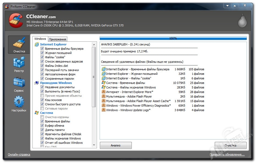Screen dimensions: 256x163
Task: Uncheck Временные файлы браузера checkbox
Action: coord(42,49)
